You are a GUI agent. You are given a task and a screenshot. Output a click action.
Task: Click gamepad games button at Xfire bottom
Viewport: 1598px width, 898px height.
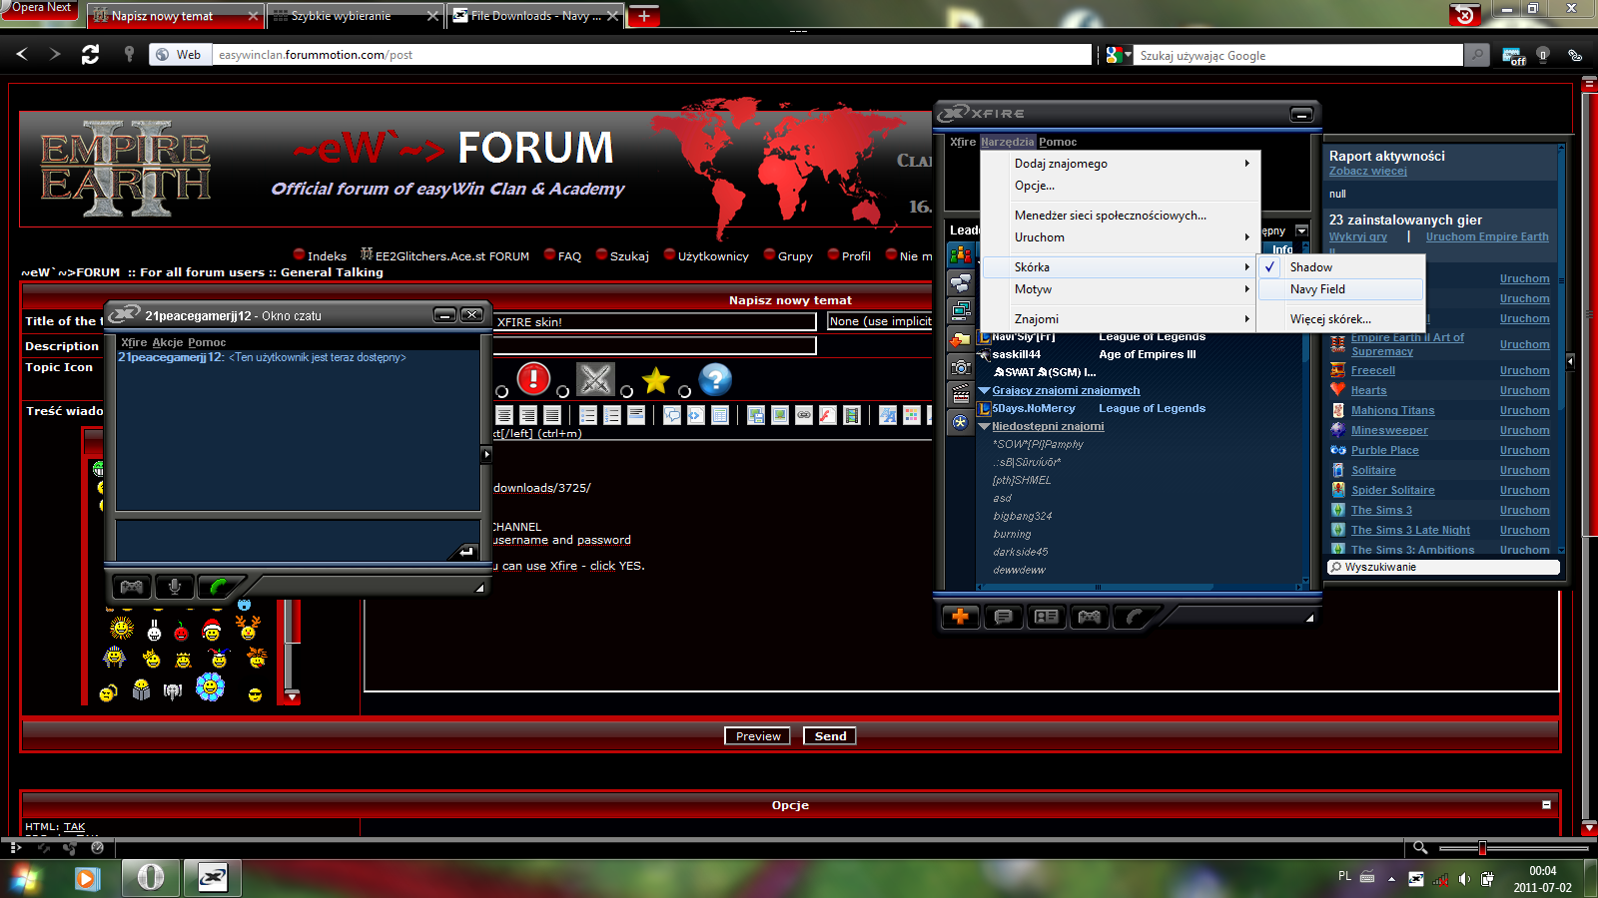[x=1089, y=617]
